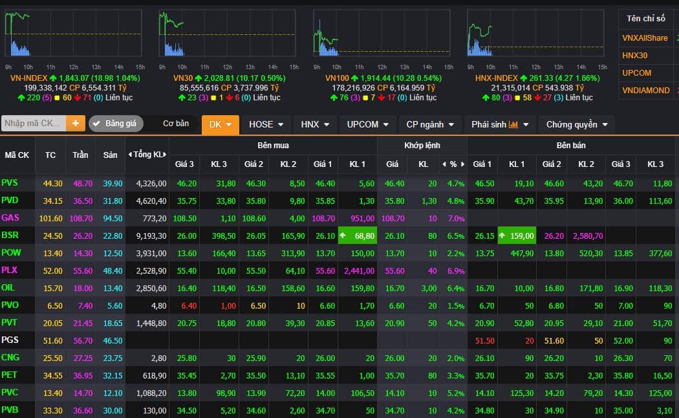Screen dimensions: 679x418
Task: Sort by Mã CK column header
Action: 17,155
